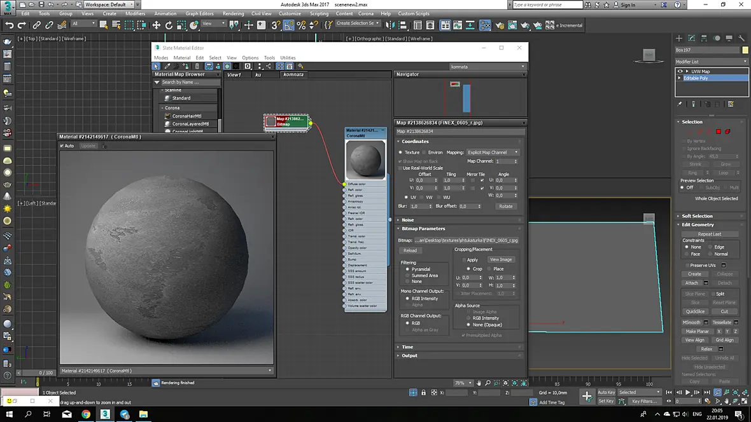Screen dimensions: 751x422
Task: Click Zoom Extents icon in Slate navigation bar
Action: coord(505,383)
